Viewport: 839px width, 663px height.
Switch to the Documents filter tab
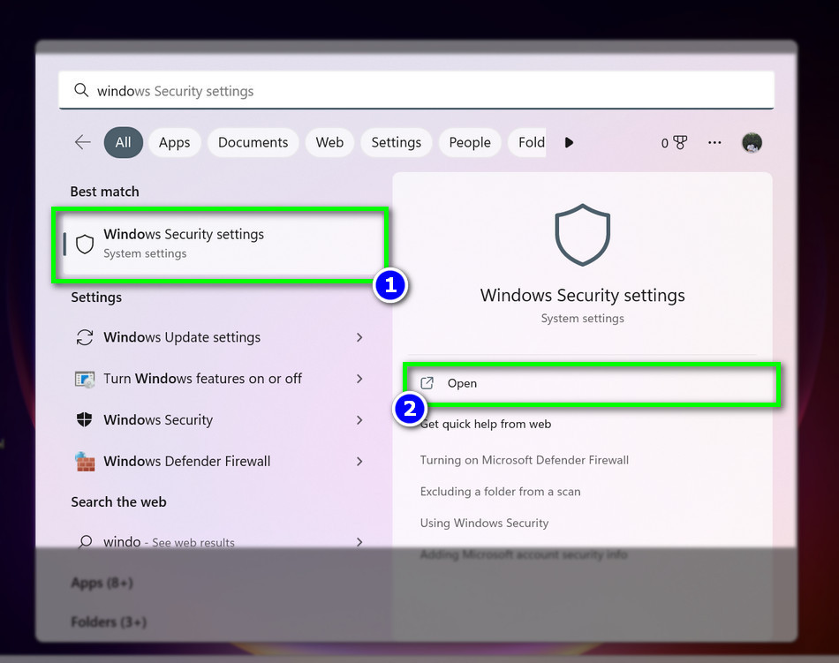(x=253, y=142)
